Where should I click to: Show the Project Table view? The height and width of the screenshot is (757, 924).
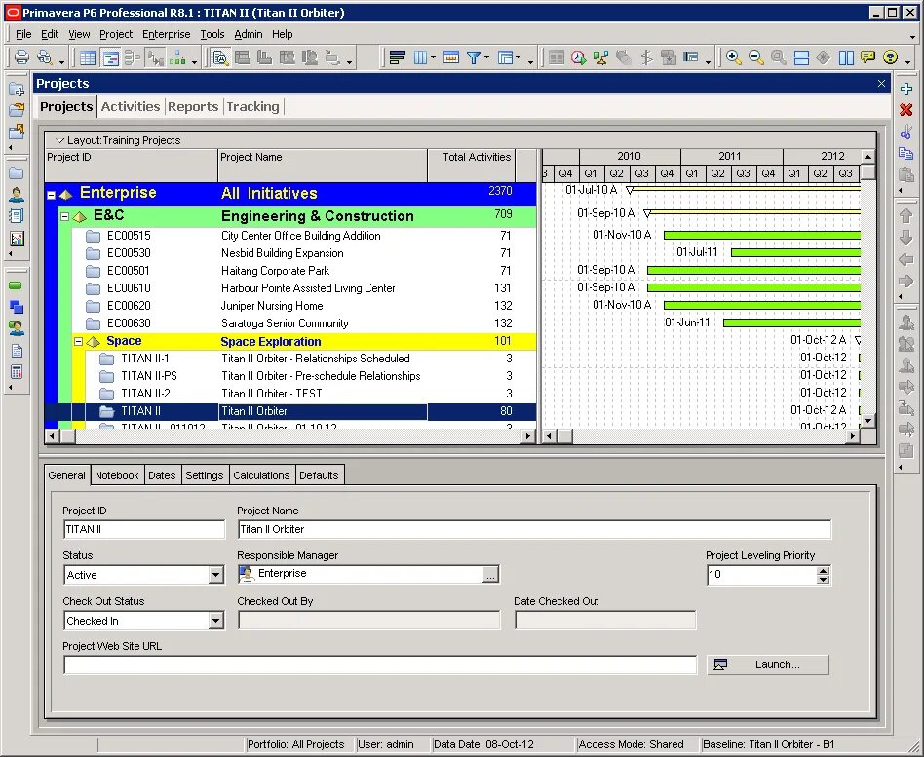pos(87,57)
